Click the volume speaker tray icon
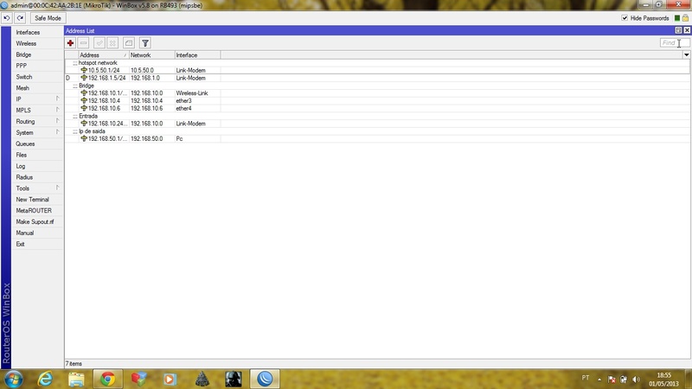Viewport: 692px width, 389px height. (636, 379)
